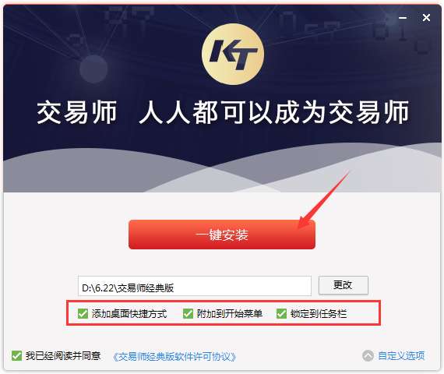444x374 pixels.
Task: Click the 添加桌面快捷方式 label text
Action: click(129, 314)
